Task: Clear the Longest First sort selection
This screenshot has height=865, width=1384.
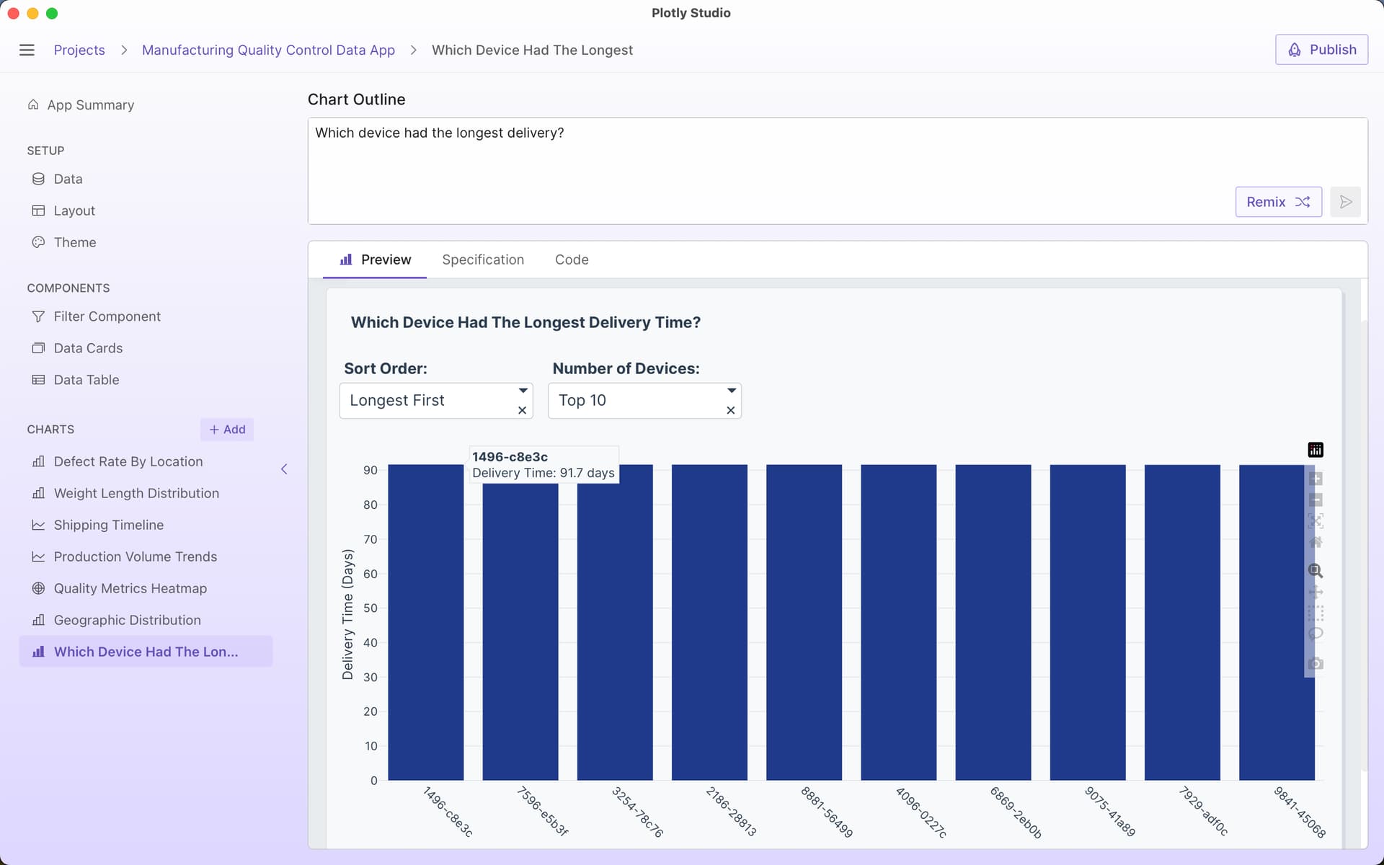Action: [522, 410]
